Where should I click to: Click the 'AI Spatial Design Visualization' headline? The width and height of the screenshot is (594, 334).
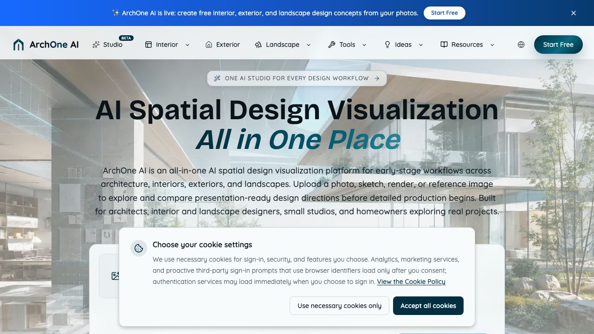click(297, 110)
